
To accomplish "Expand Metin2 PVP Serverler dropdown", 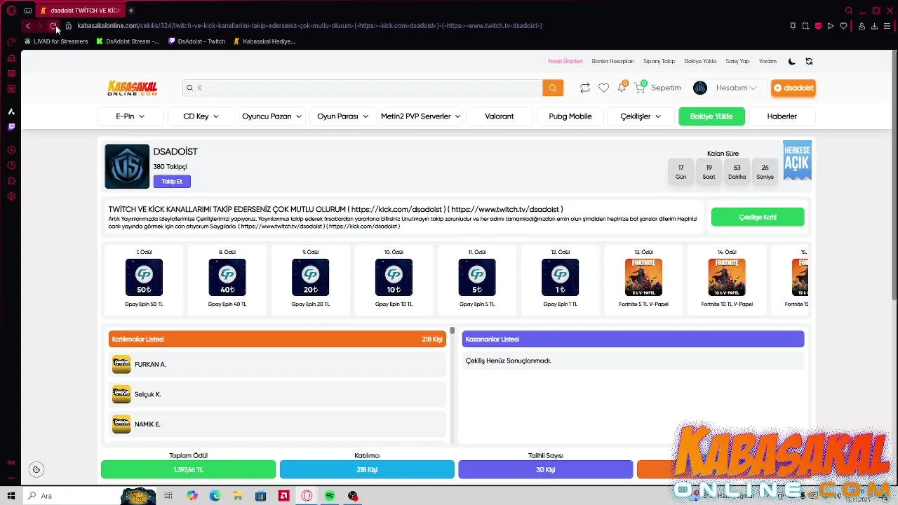I will coord(420,116).
